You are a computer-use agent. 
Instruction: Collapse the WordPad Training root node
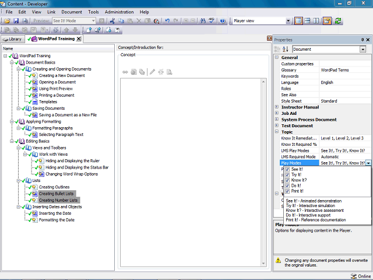click(5, 56)
